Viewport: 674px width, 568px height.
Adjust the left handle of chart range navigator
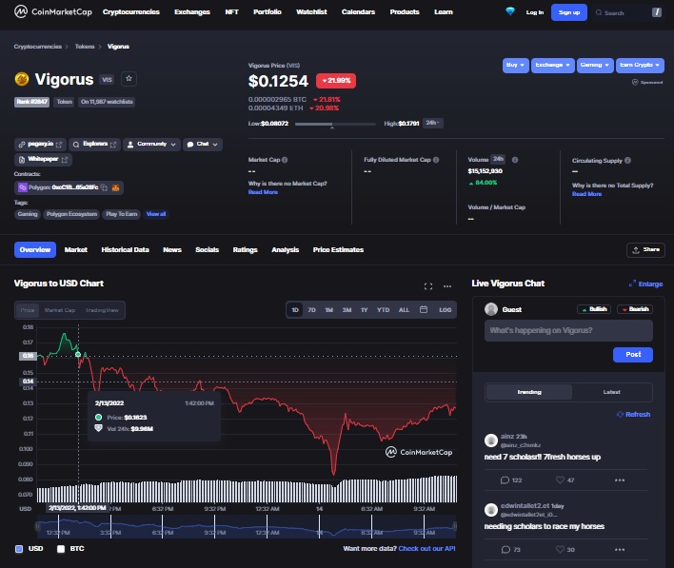pyautogui.click(x=37, y=526)
